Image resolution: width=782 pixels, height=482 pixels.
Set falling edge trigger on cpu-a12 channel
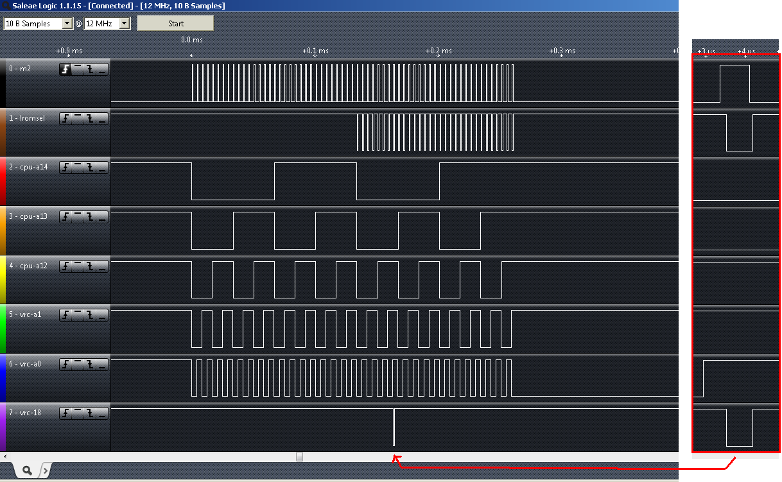90,266
